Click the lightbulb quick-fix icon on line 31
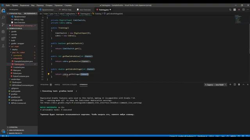The height and width of the screenshot is (140, 250). [48, 74]
